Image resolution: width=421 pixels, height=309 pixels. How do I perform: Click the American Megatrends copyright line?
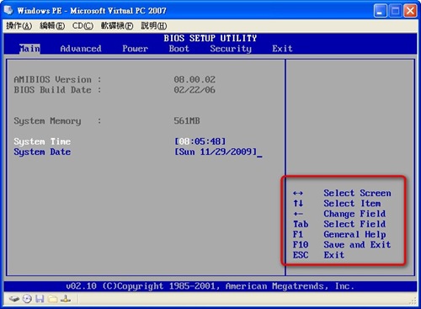(x=210, y=286)
